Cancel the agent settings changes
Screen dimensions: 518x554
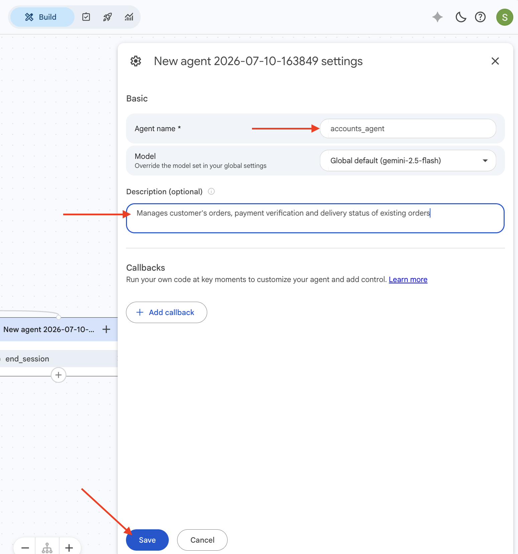click(202, 540)
